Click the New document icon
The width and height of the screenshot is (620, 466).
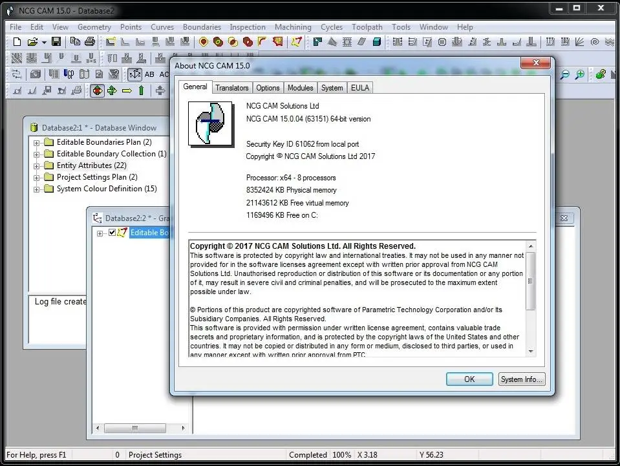click(x=17, y=41)
